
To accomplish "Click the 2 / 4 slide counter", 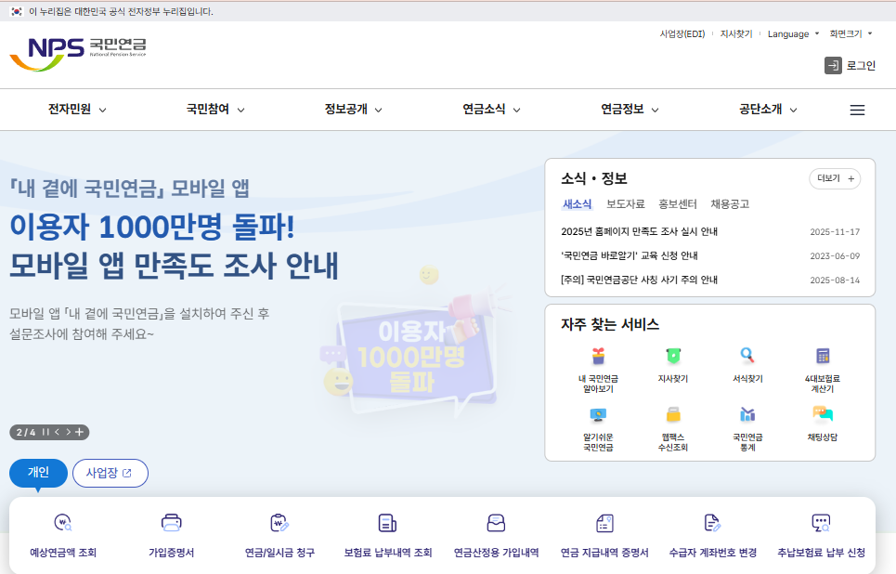I will pos(26,432).
